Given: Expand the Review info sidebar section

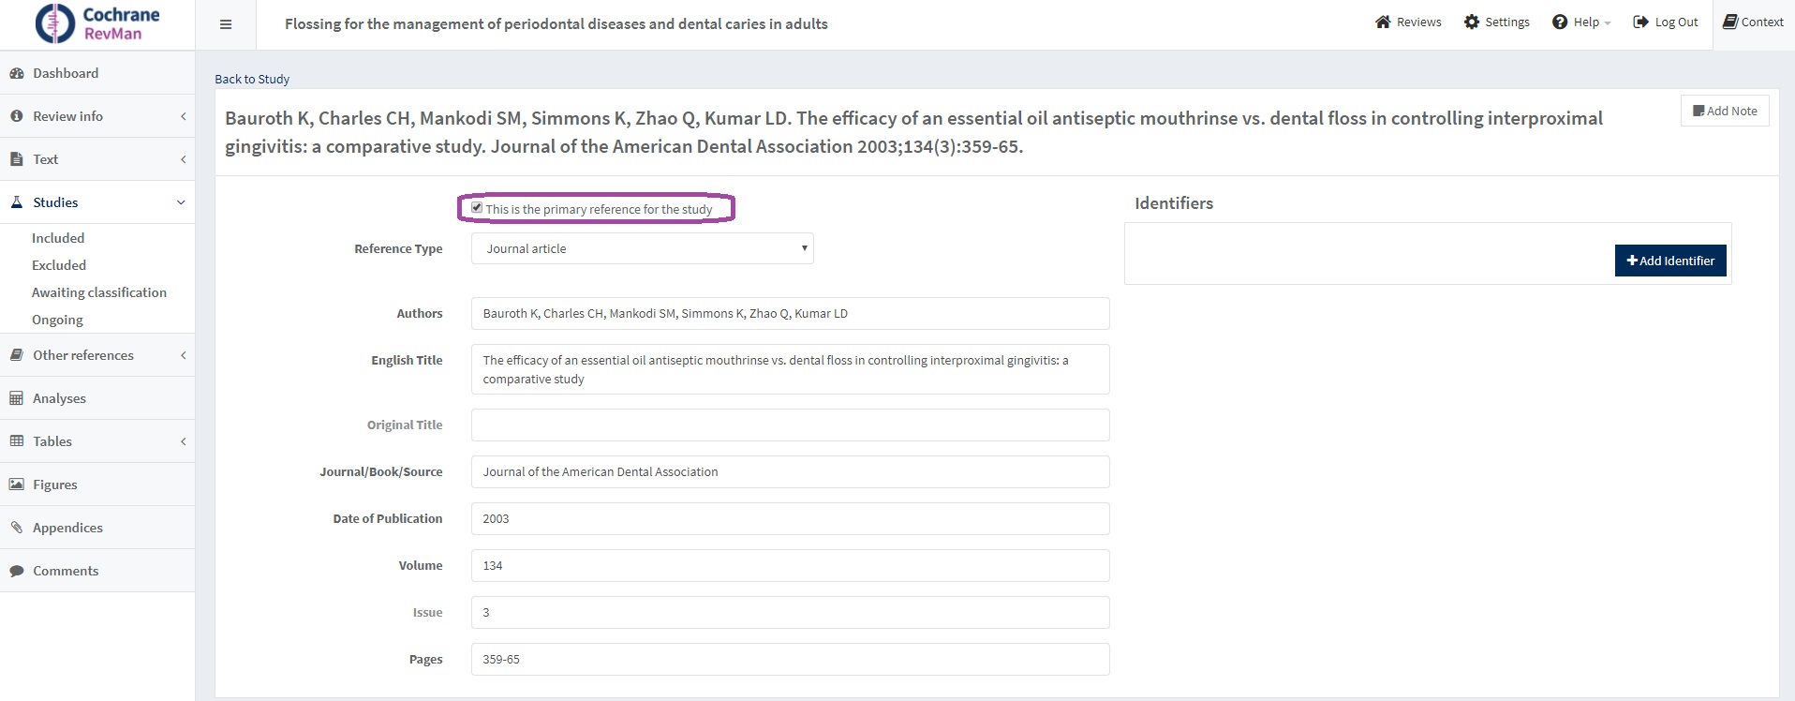Looking at the screenshot, I should click(183, 116).
